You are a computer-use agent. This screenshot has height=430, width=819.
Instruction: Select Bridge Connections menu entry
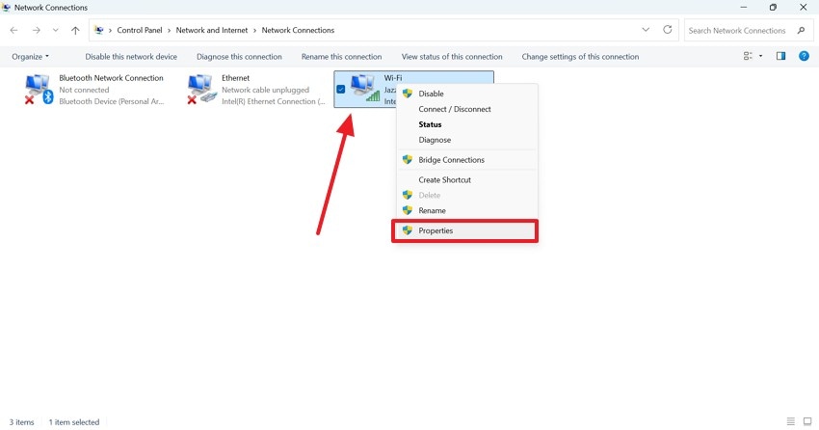pyautogui.click(x=467, y=160)
